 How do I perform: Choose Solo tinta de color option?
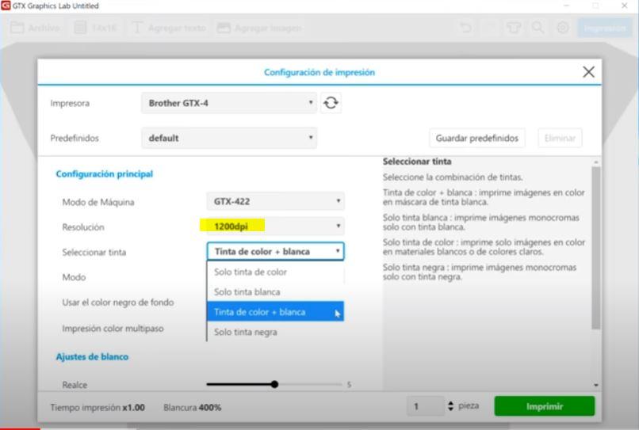coord(275,272)
